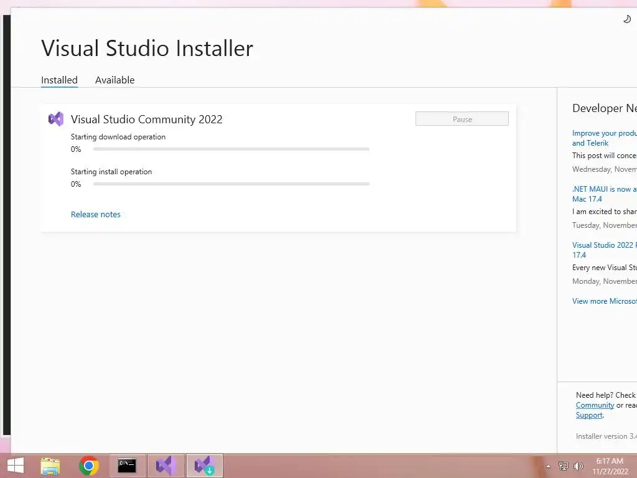This screenshot has width=637, height=478.
Task: Toggle dark theme moon icon
Action: click(627, 19)
